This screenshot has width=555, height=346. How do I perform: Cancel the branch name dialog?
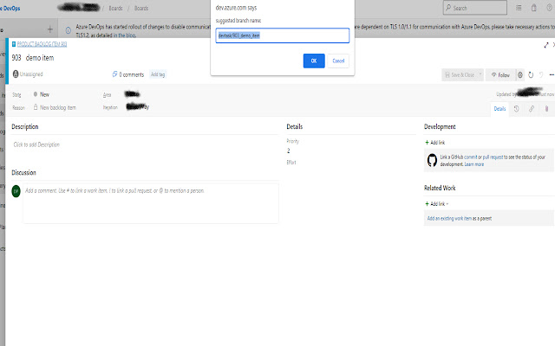click(338, 61)
